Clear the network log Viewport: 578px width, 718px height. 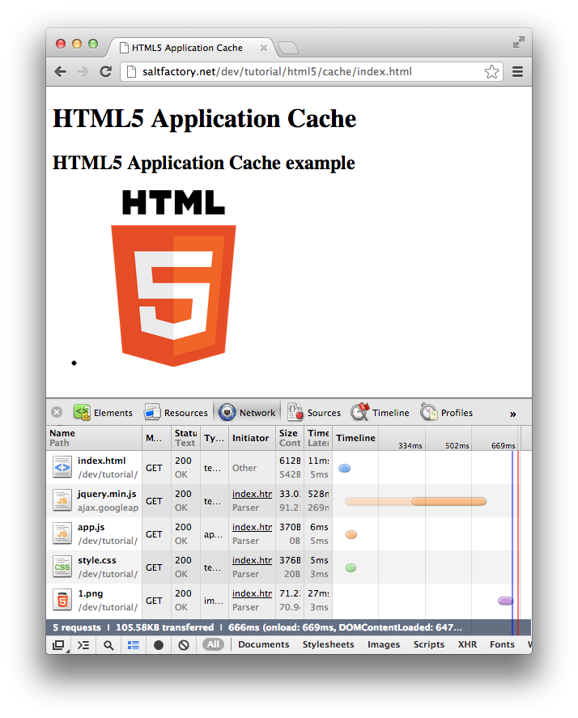pyautogui.click(x=184, y=644)
